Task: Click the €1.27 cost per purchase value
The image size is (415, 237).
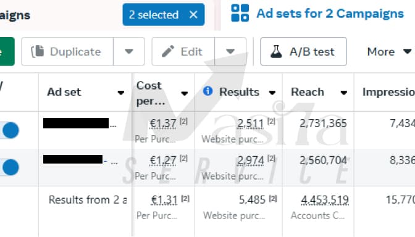Action: (163, 160)
